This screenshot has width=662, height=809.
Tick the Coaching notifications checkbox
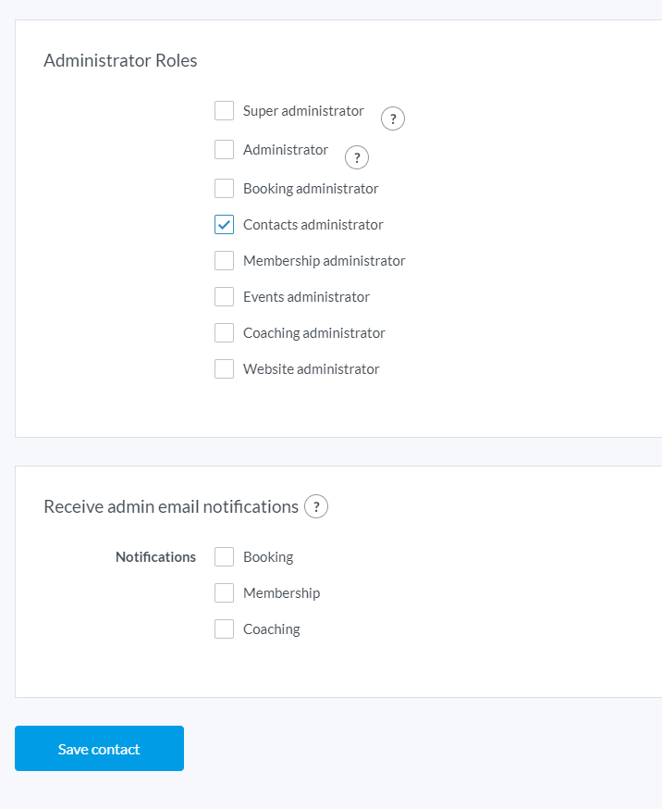(224, 629)
